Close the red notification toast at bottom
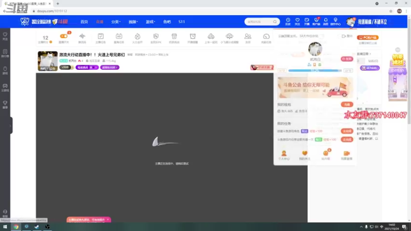Screen dimensions: 411x231 tap(108, 220)
